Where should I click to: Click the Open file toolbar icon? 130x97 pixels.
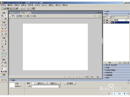pyautogui.click(x=5, y=8)
